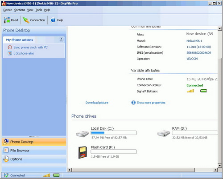Switch to the File Browser section
Screen dimensions: 223x179
click(34, 151)
